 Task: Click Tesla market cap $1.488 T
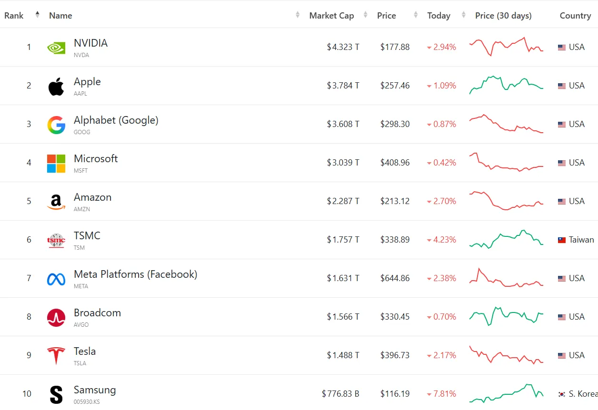click(x=343, y=355)
